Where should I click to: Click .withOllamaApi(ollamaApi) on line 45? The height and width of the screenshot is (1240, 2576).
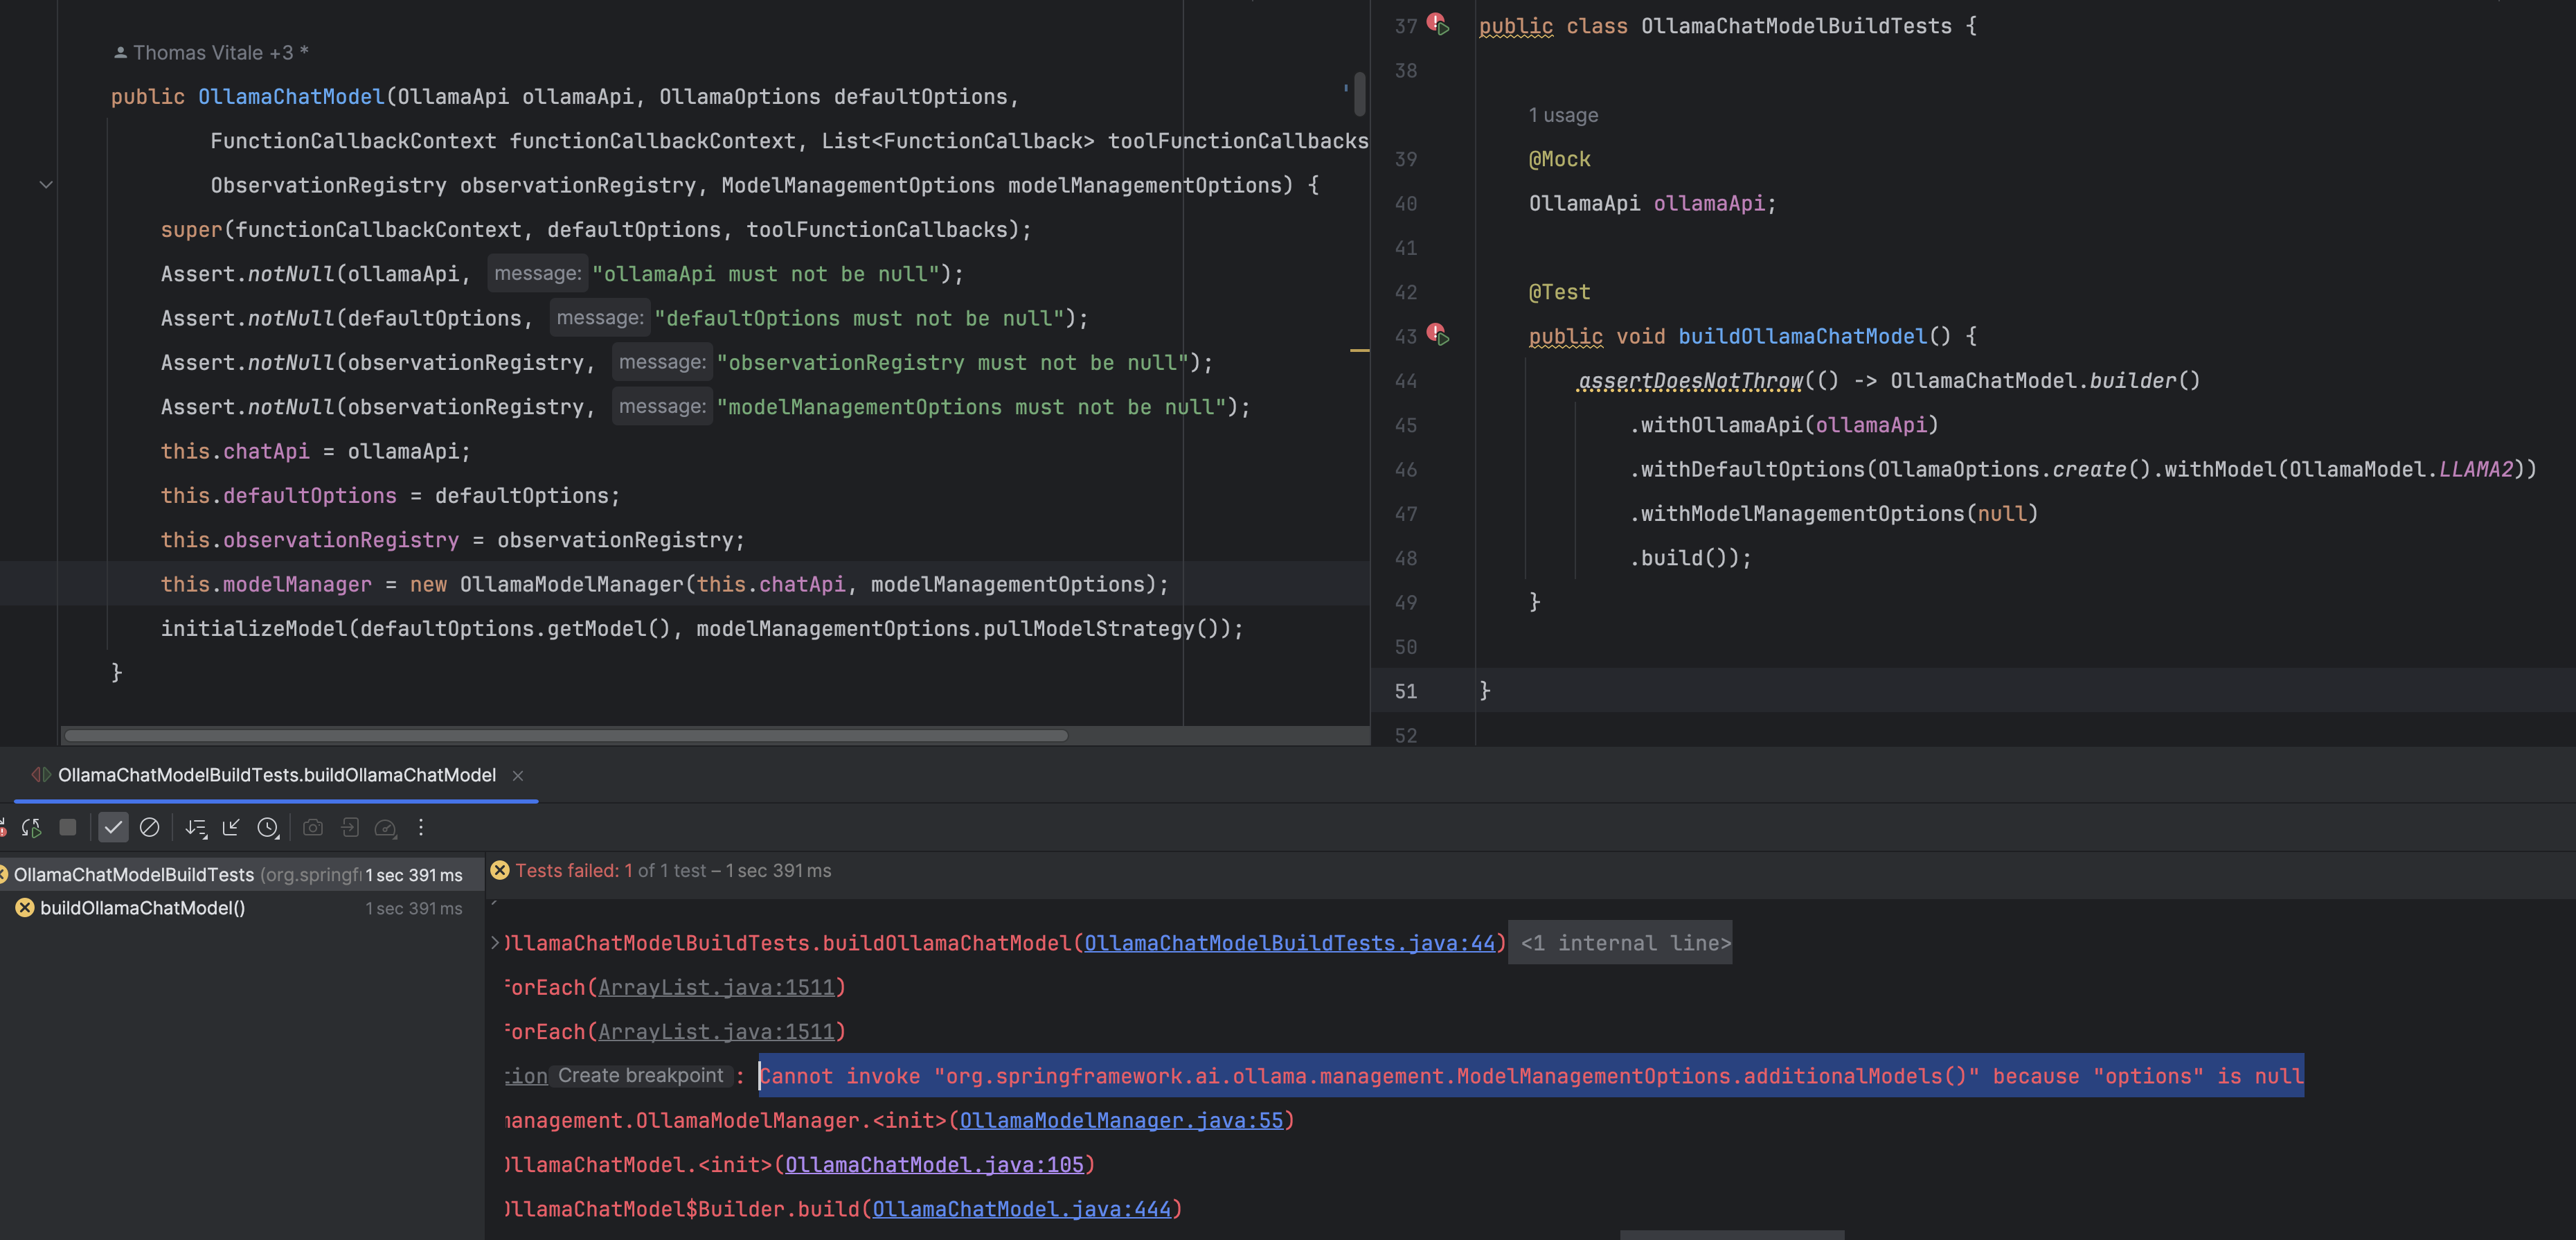[x=1784, y=425]
